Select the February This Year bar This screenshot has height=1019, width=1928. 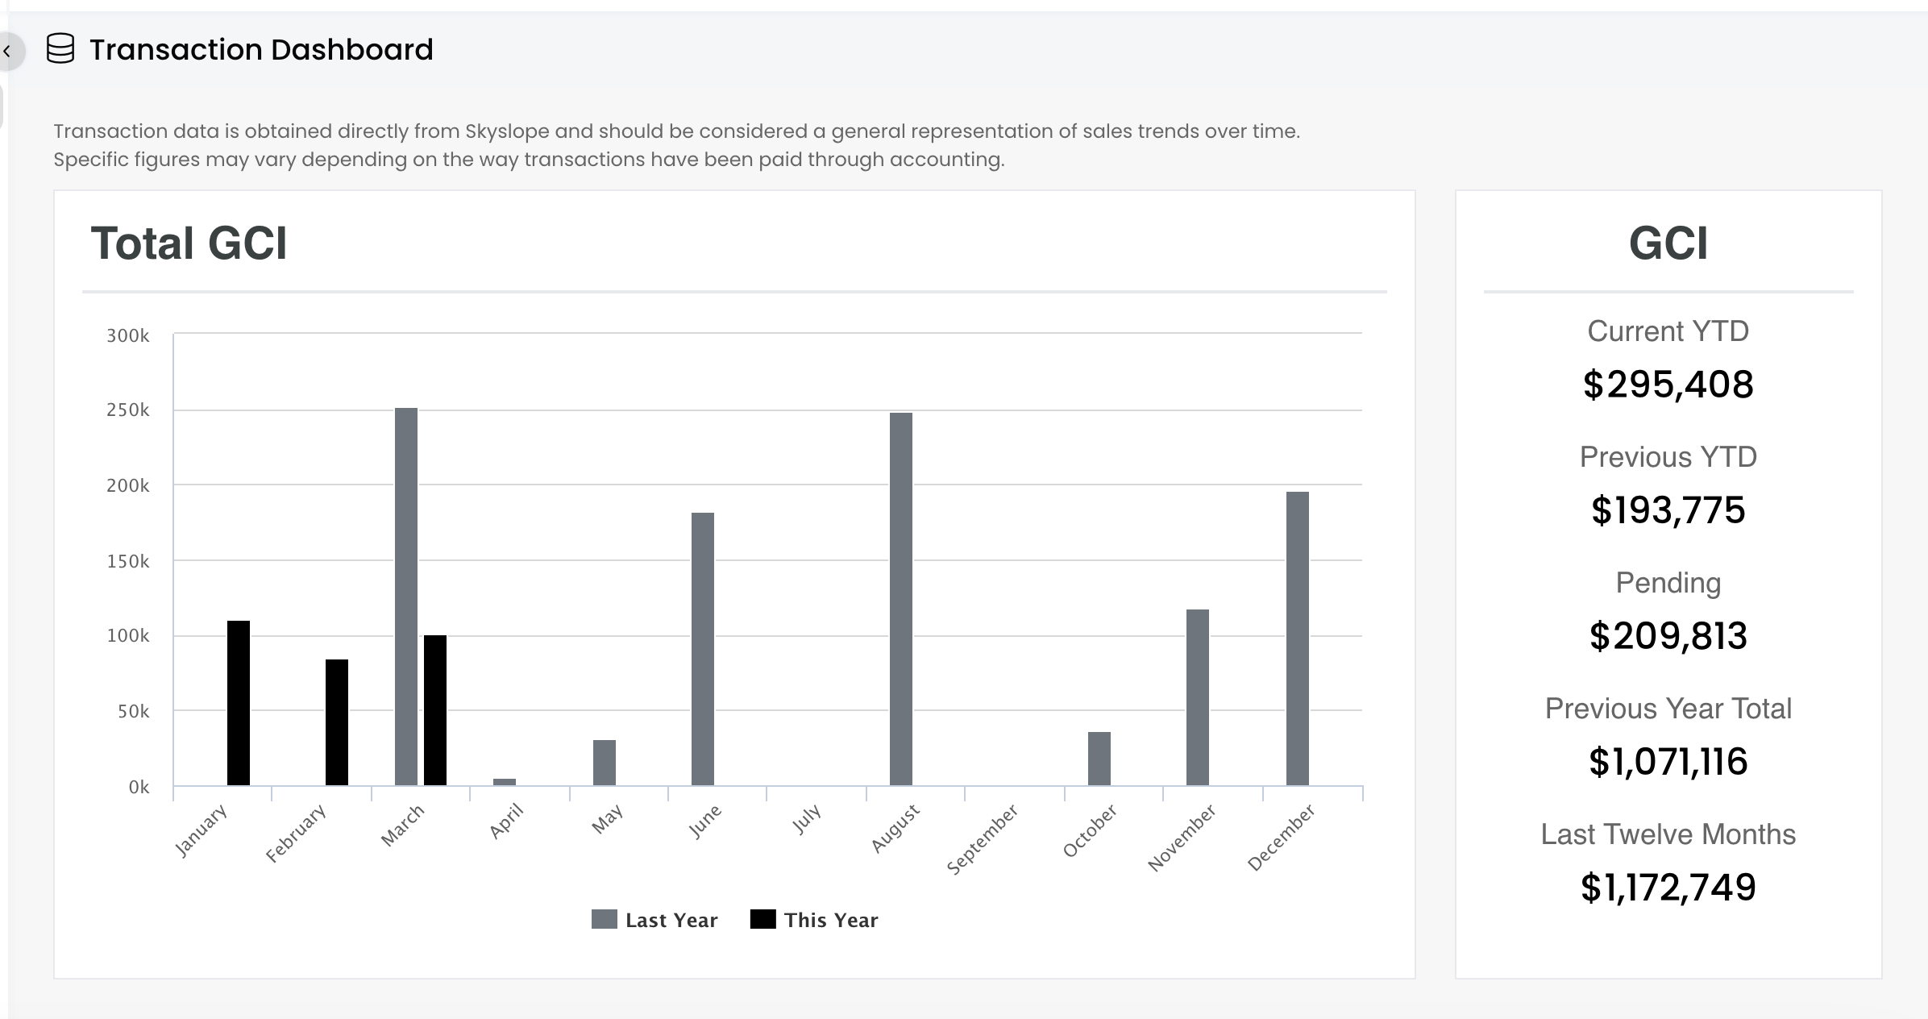[337, 722]
